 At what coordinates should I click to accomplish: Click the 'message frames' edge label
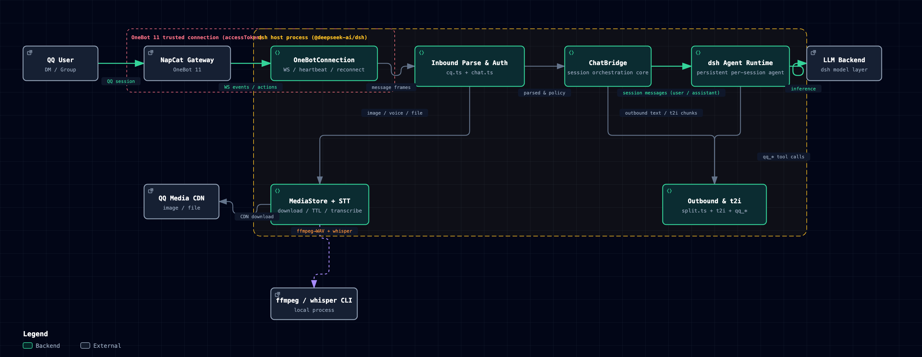[x=391, y=88]
